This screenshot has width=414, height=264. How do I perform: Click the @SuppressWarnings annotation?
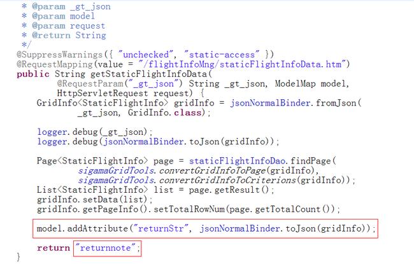59,55
